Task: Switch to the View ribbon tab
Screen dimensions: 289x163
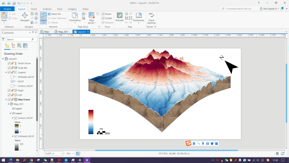Action: click(x=59, y=9)
